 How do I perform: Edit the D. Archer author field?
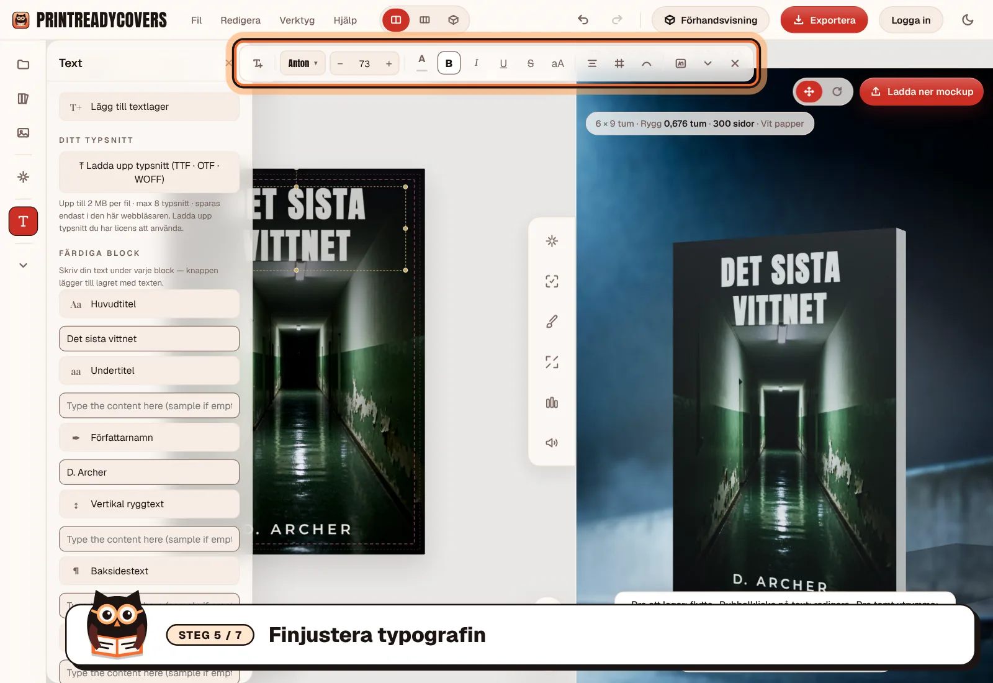click(x=149, y=473)
